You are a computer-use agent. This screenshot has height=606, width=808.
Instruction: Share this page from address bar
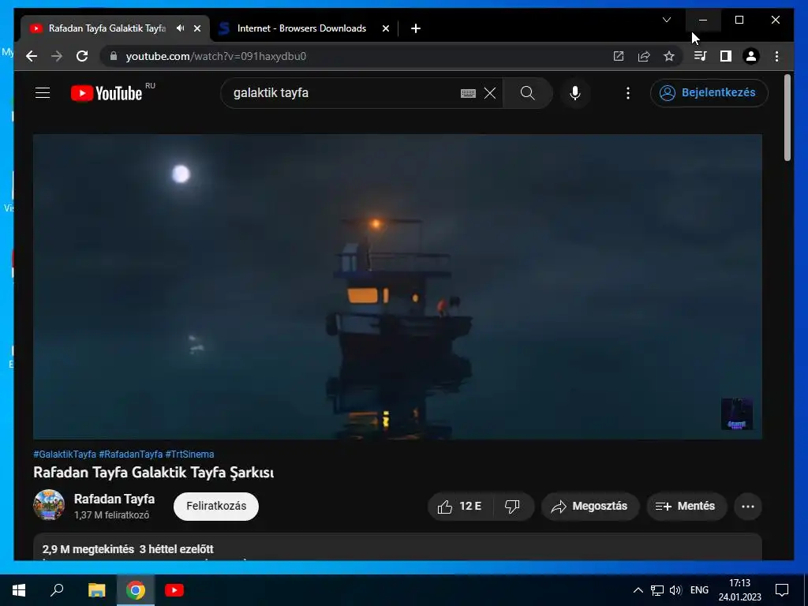point(644,56)
